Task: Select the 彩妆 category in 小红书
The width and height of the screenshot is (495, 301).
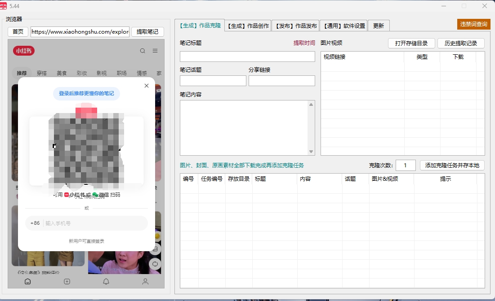Action: [82, 73]
